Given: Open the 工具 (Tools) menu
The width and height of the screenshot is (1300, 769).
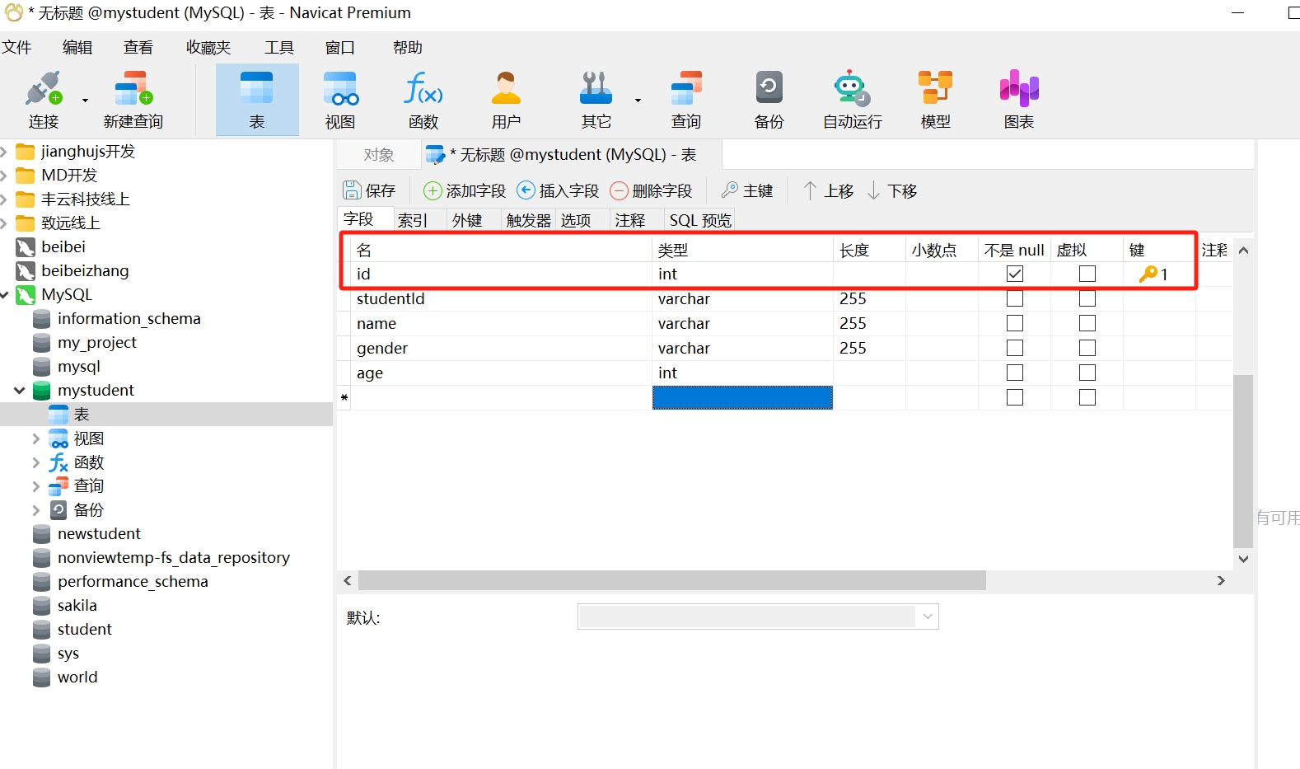Looking at the screenshot, I should pos(278,48).
